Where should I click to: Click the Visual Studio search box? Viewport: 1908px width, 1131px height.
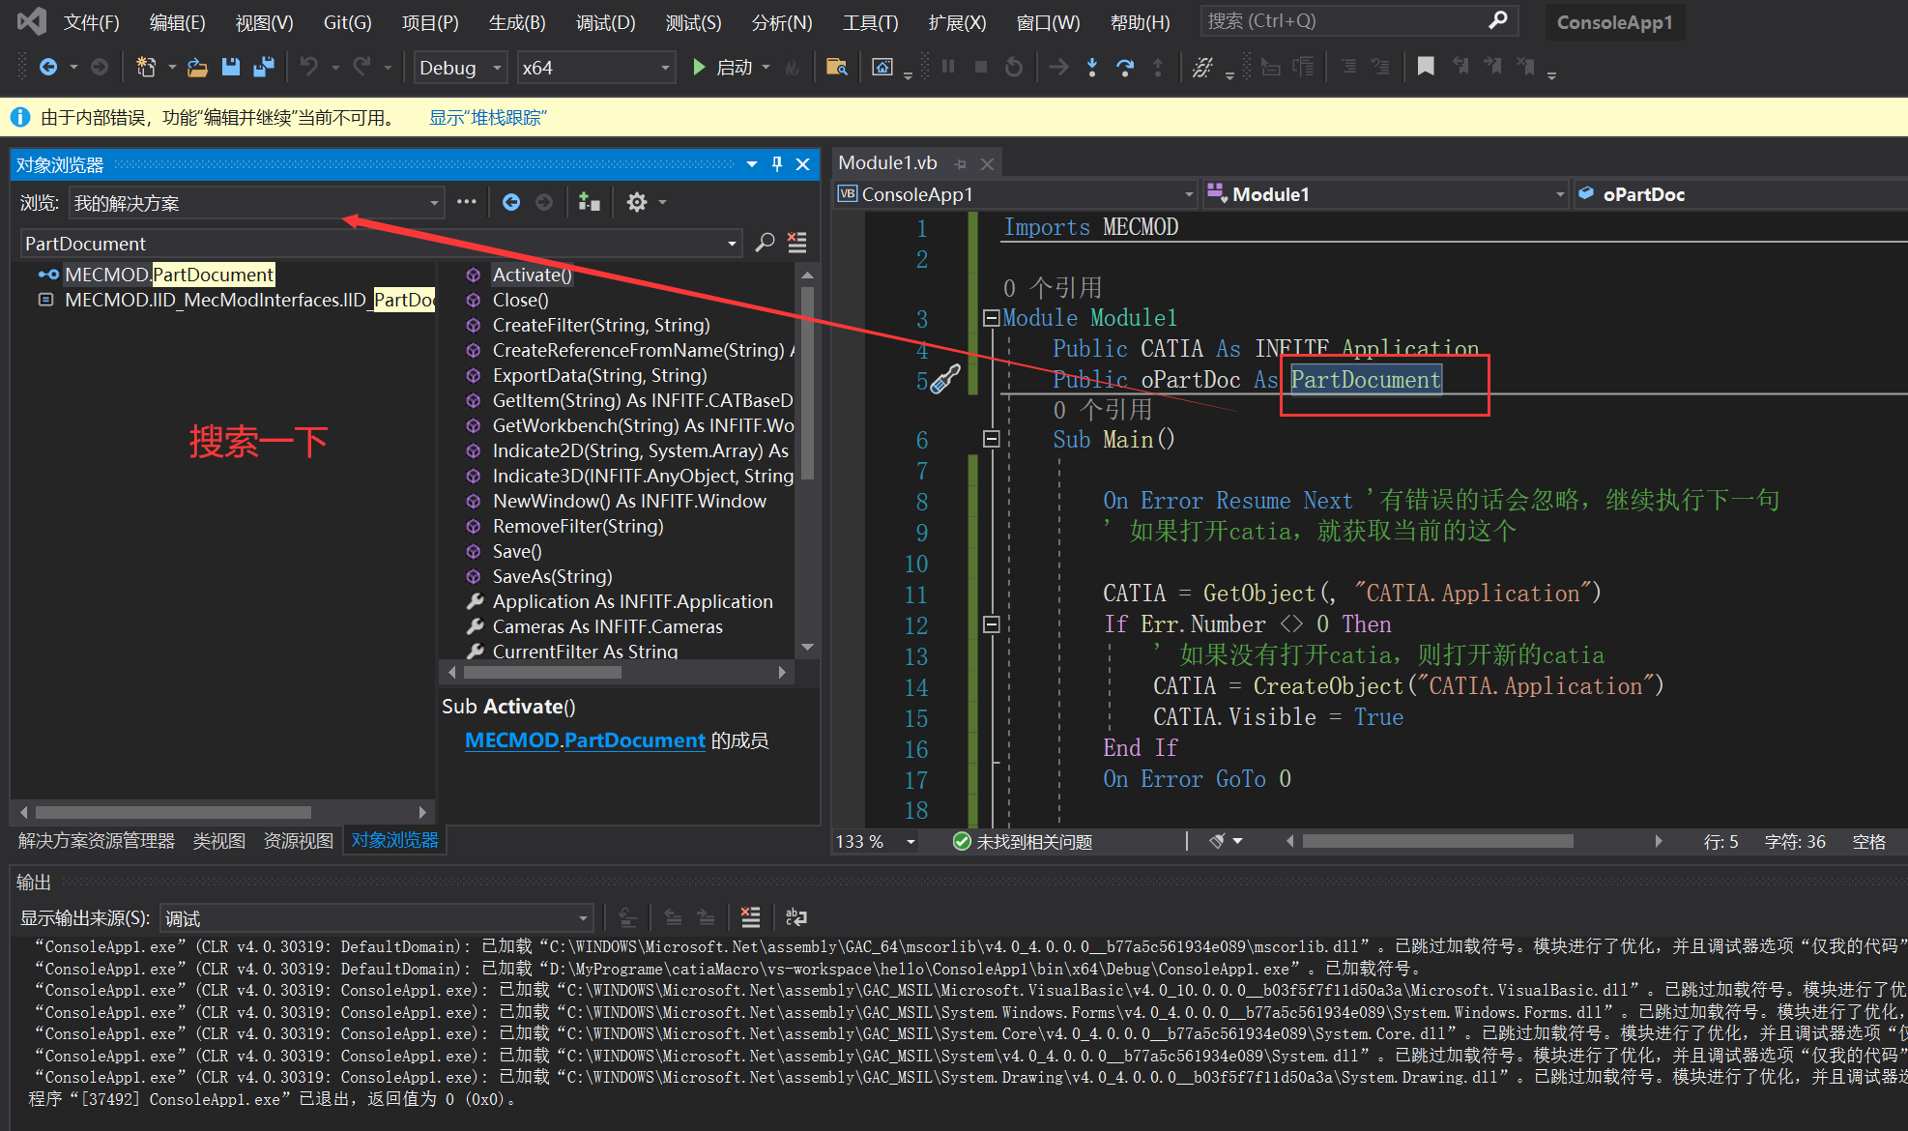click(x=1358, y=21)
